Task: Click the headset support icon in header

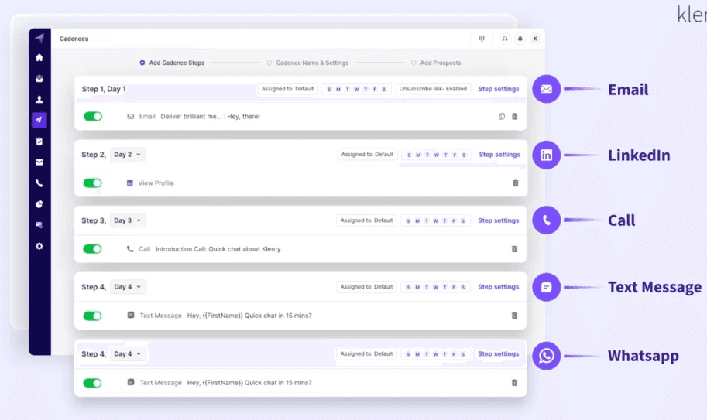Action: (x=505, y=39)
